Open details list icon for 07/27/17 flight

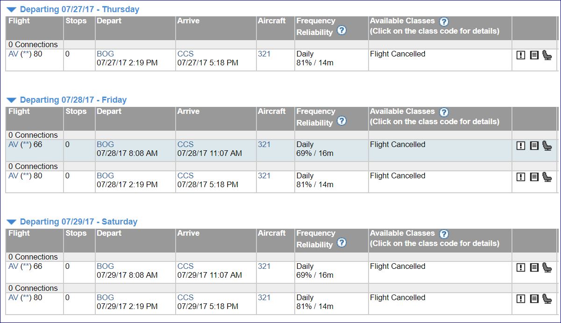(x=534, y=55)
